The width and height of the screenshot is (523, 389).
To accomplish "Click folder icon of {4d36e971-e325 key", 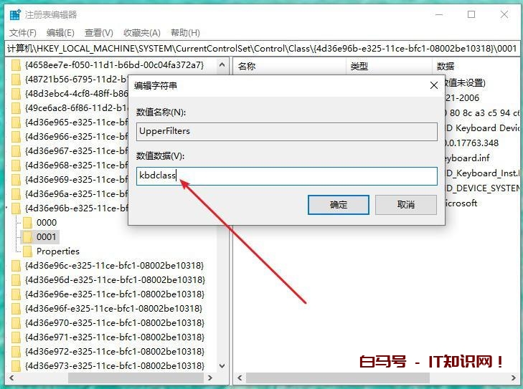I will (16, 337).
